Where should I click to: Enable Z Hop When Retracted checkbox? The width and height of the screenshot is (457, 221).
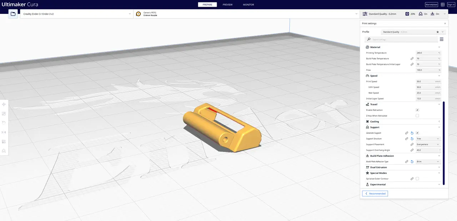pyautogui.click(x=417, y=116)
